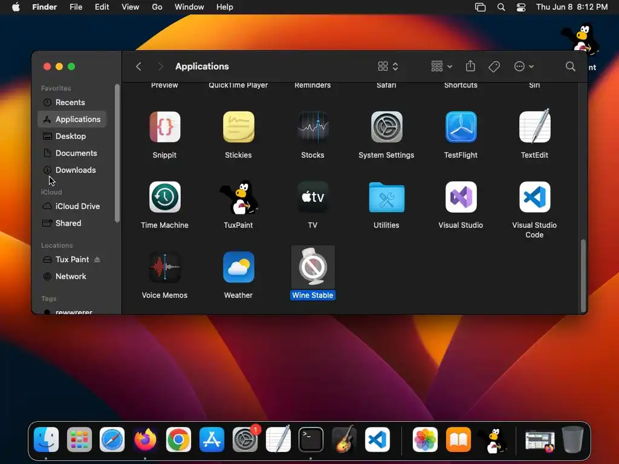Select Recents in the sidebar
The width and height of the screenshot is (619, 464).
(72, 103)
